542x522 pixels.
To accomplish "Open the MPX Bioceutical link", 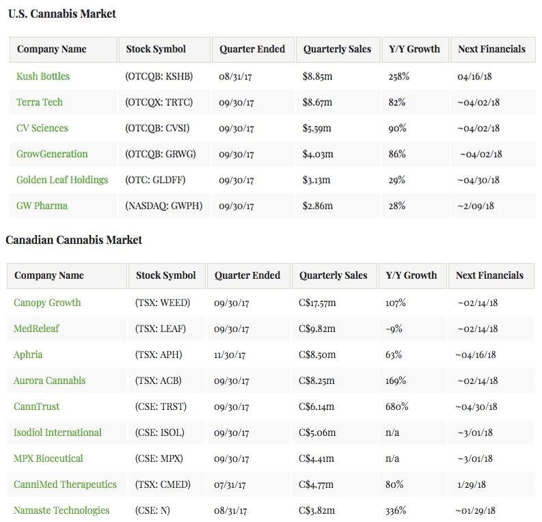I will click(49, 458).
